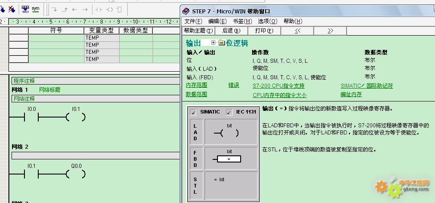Select the I0.1 coil in network 1

76,118
